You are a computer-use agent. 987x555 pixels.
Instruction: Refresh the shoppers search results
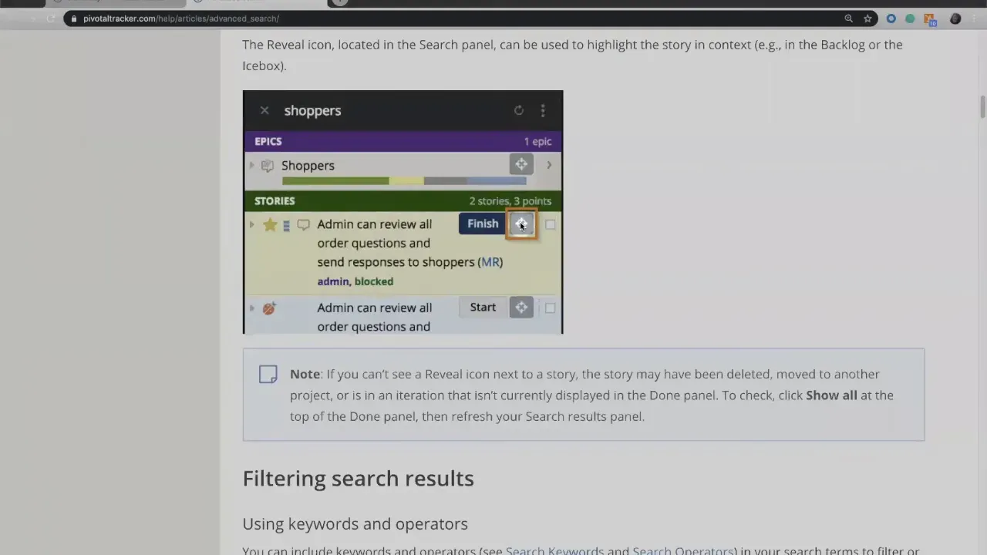tap(518, 110)
